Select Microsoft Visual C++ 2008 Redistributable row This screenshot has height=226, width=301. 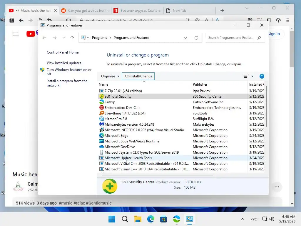[181, 164]
